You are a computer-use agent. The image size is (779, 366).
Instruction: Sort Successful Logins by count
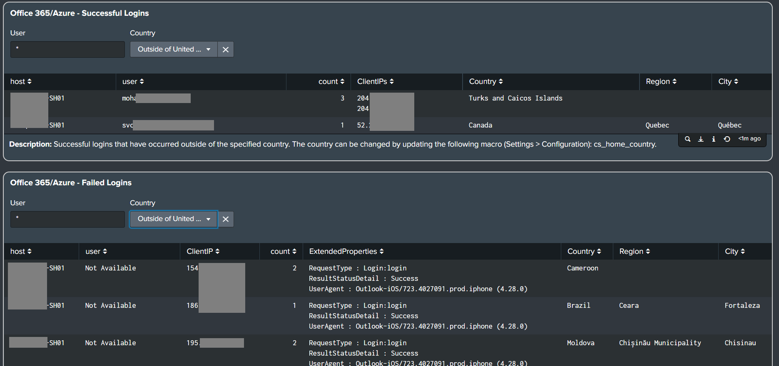click(331, 81)
